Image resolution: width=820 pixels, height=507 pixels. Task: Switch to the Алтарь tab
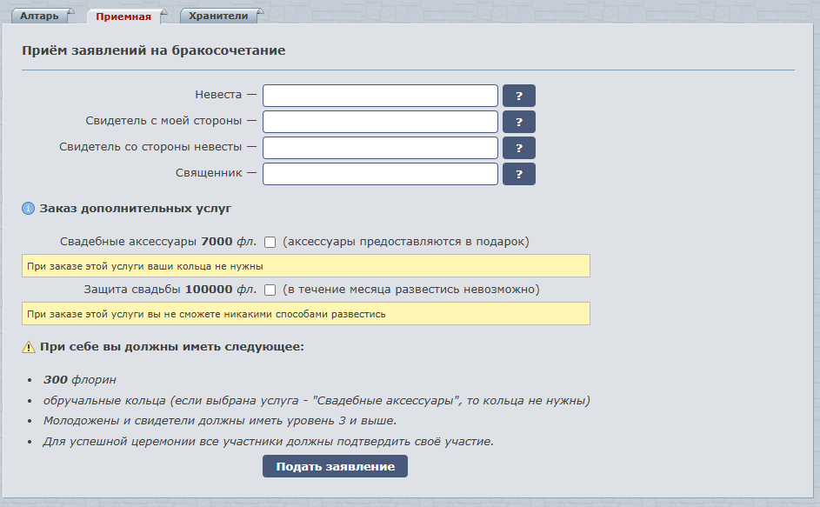[x=39, y=16]
